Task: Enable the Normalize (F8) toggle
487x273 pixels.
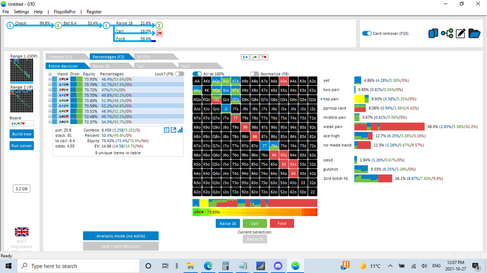Action: 254,74
